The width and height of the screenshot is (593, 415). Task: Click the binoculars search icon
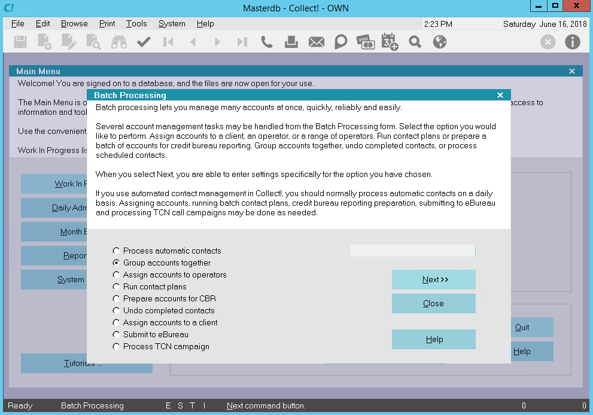[x=118, y=42]
